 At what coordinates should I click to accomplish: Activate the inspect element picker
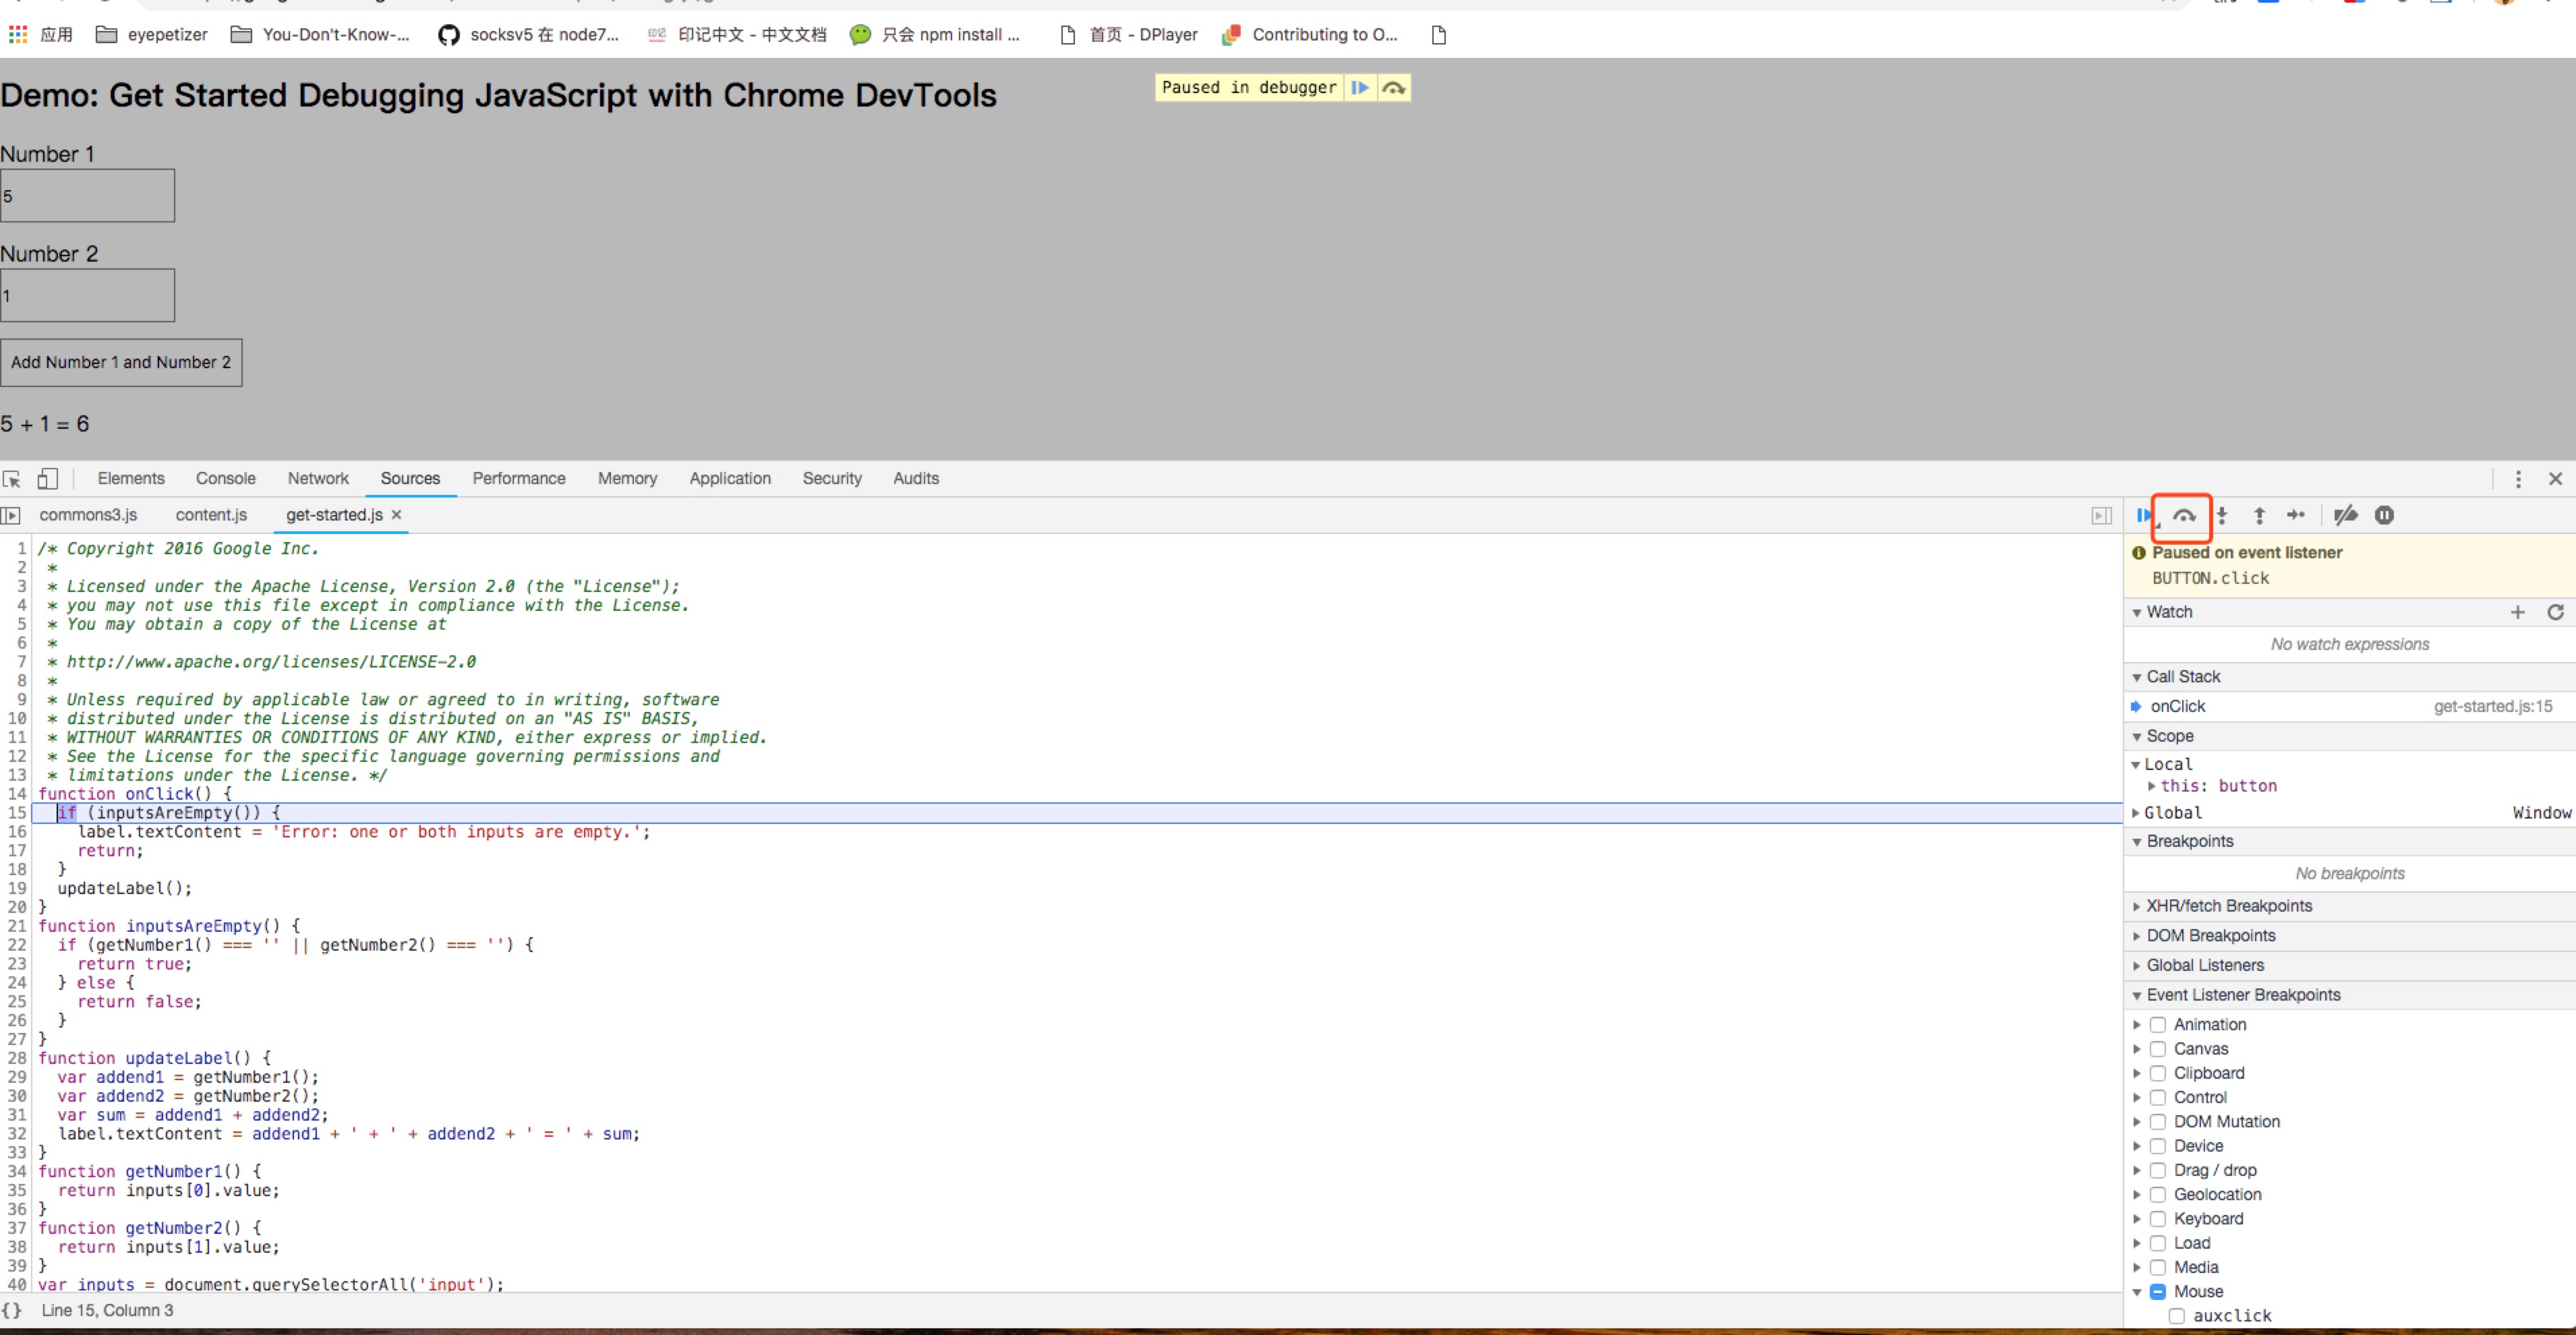point(12,479)
